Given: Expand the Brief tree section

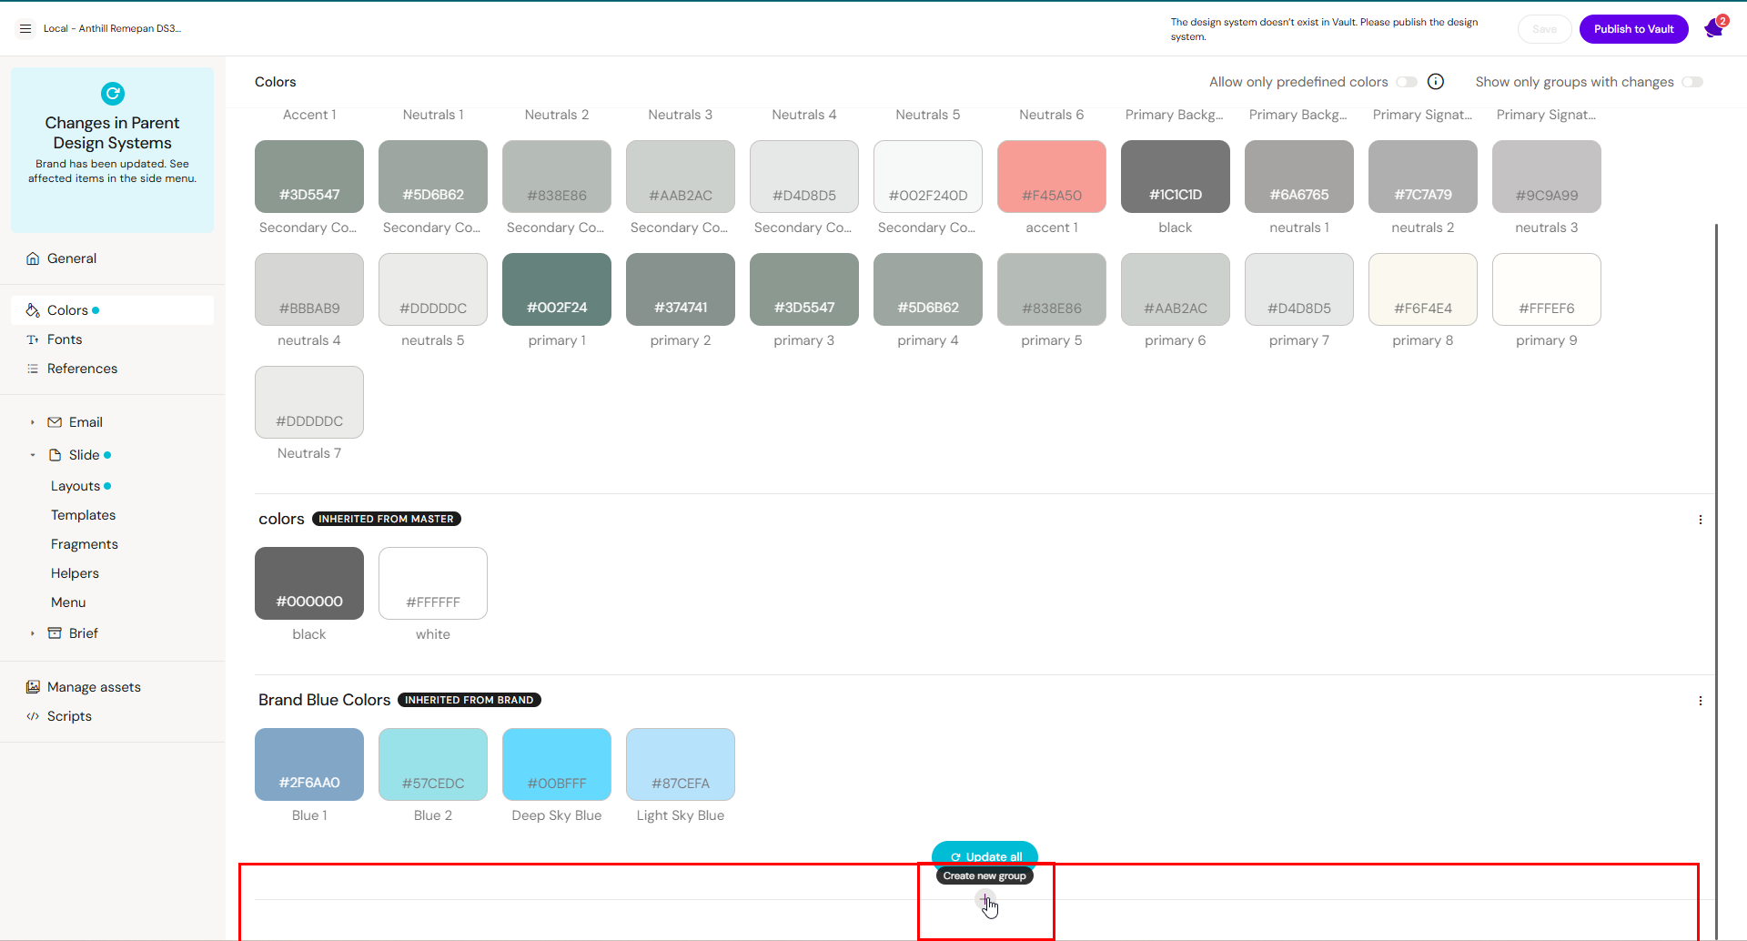Looking at the screenshot, I should (x=33, y=633).
